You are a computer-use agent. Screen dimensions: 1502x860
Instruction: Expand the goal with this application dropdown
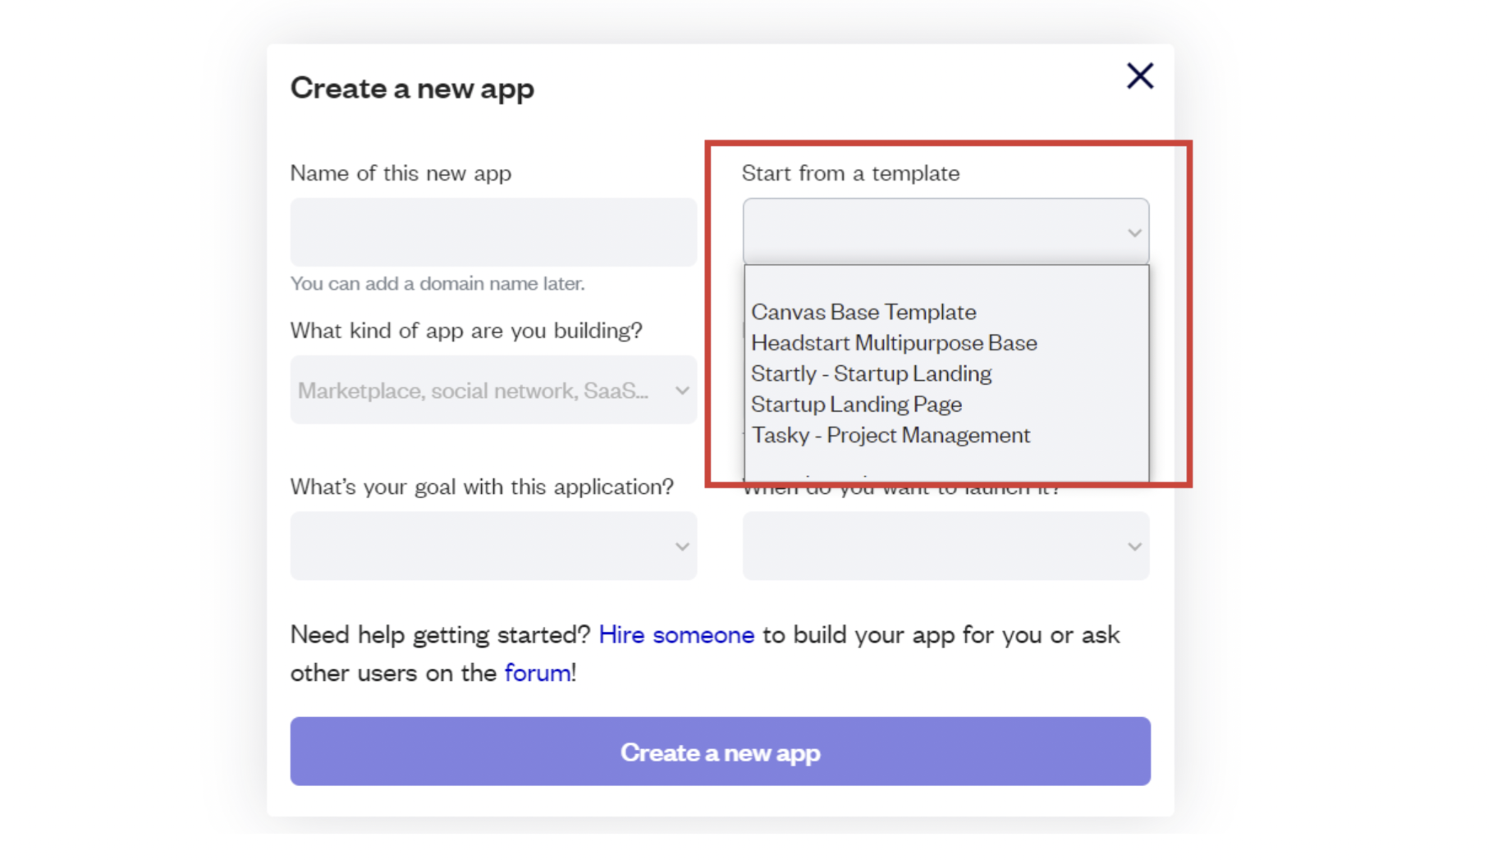point(484,547)
